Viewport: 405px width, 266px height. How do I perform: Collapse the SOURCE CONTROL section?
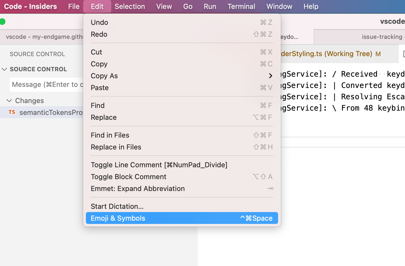coord(4,69)
